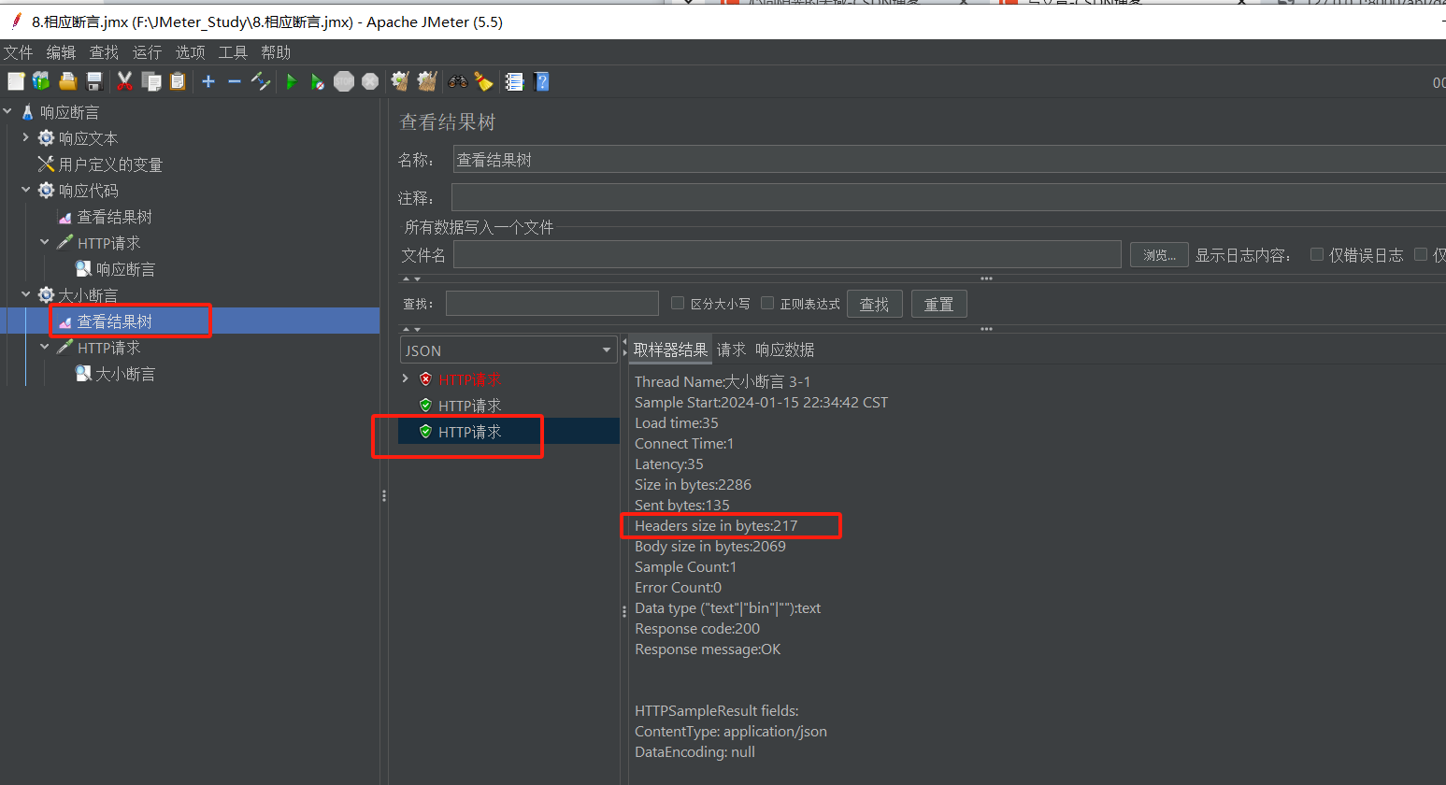Click the 查找 search text field
1446x785 pixels.
(x=551, y=304)
